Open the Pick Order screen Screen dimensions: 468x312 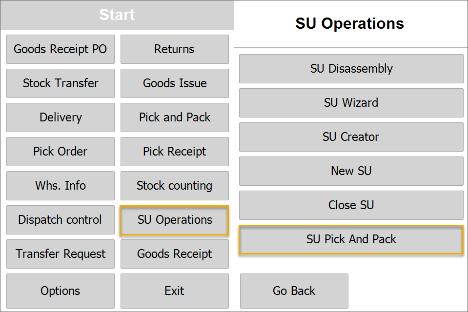click(x=60, y=152)
